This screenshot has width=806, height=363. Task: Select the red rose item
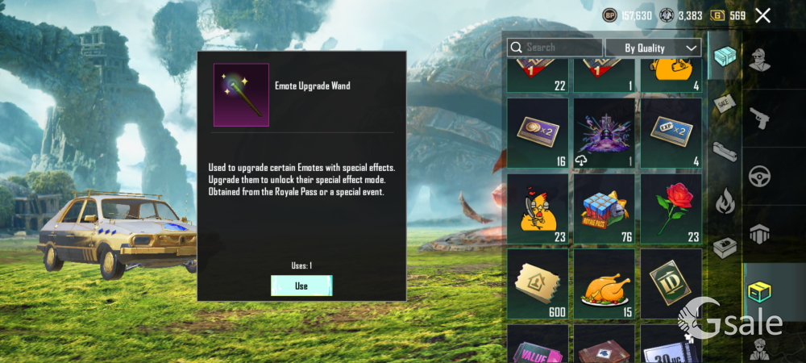pyautogui.click(x=671, y=209)
